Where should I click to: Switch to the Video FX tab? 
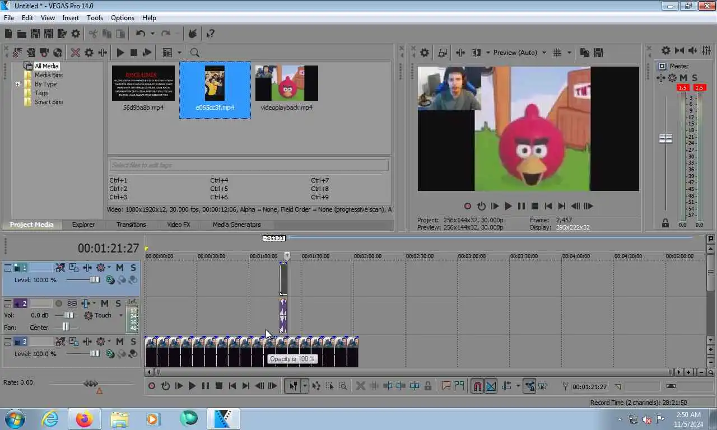[179, 225]
